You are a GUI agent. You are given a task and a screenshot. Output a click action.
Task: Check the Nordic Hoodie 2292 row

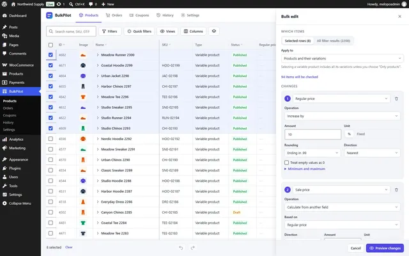(50, 139)
